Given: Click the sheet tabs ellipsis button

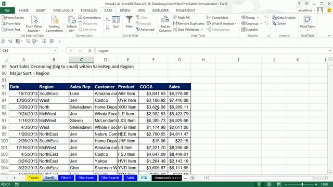Looking at the screenshot, I should point(185,178).
